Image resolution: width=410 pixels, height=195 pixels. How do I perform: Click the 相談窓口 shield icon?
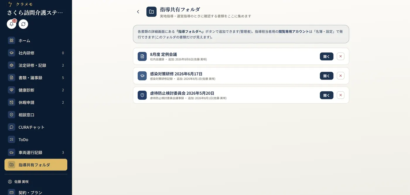[x=11, y=115]
